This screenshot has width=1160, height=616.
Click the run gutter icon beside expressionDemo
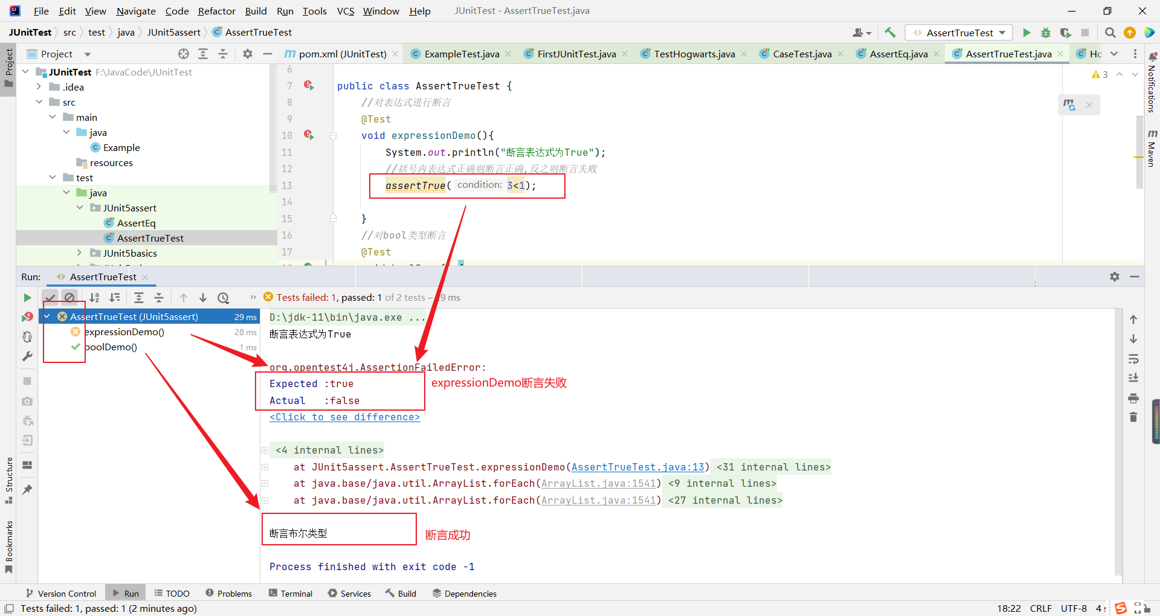(x=309, y=135)
